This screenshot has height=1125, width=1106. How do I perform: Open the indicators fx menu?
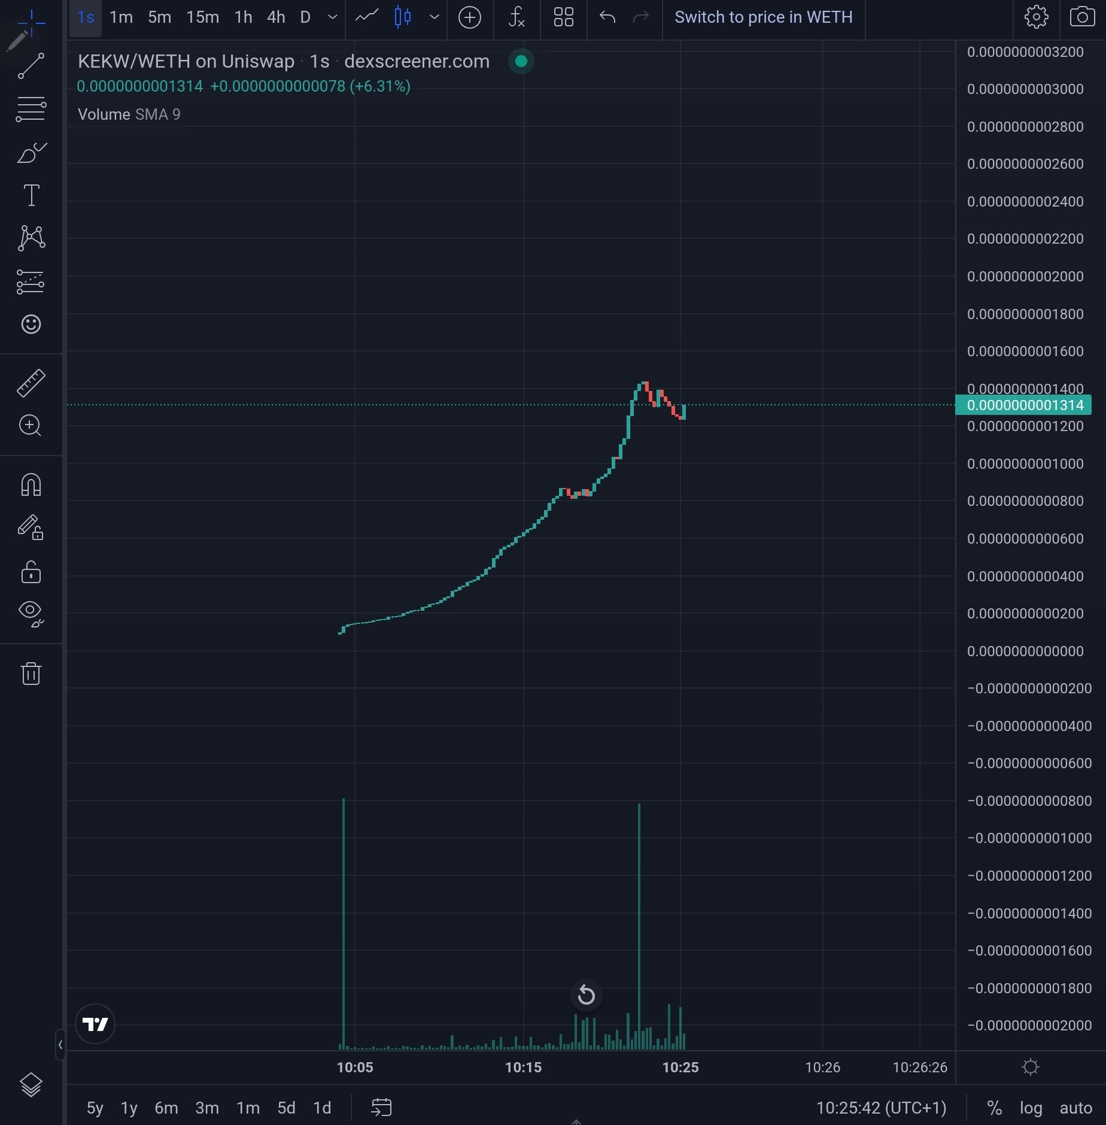[516, 17]
